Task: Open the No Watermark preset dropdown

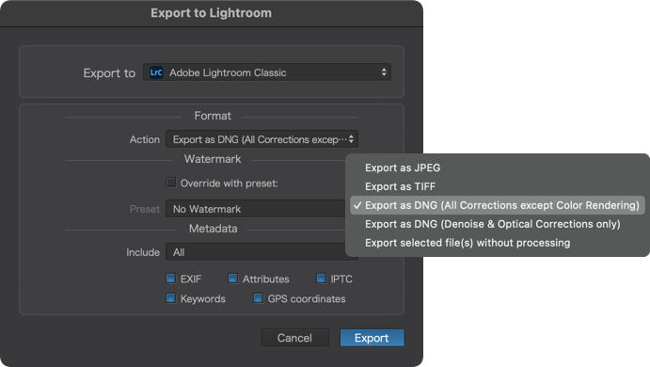Action: [256, 209]
